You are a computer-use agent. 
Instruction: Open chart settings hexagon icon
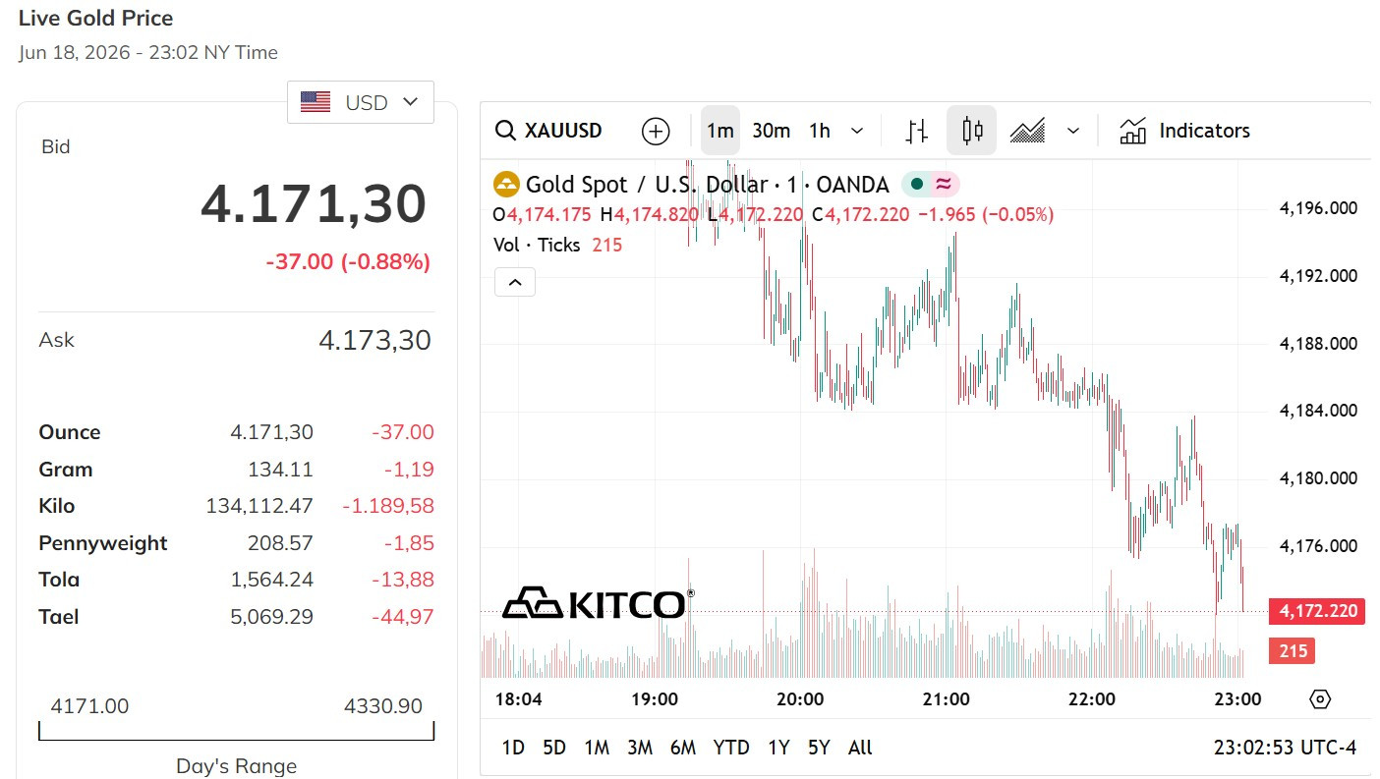1321,699
